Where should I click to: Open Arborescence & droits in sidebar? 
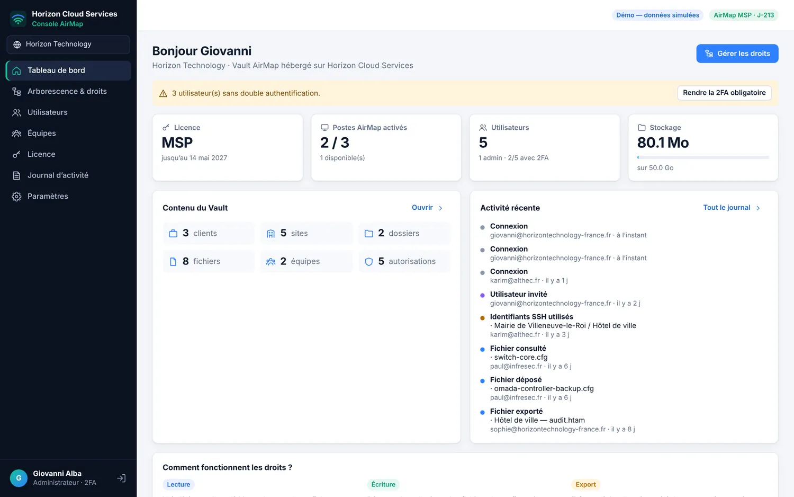pyautogui.click(x=69, y=92)
